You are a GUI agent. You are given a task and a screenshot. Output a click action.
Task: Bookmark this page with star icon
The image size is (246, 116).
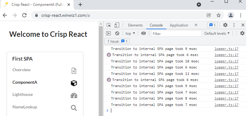[219, 15]
